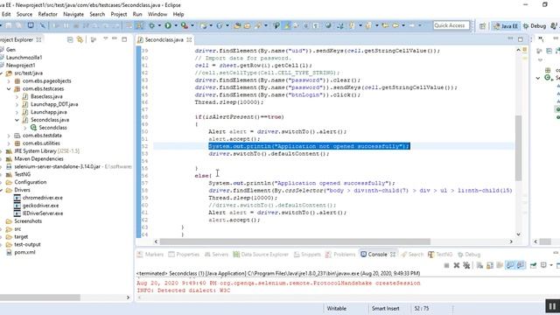Click the Open Perspective icon
This screenshot has height=315, width=560.
coord(482,25)
